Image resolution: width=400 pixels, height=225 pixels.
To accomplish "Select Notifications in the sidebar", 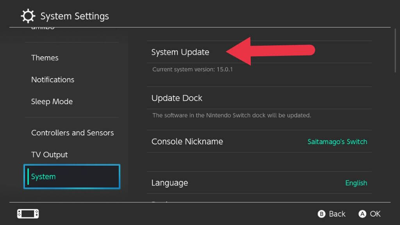I will click(53, 80).
